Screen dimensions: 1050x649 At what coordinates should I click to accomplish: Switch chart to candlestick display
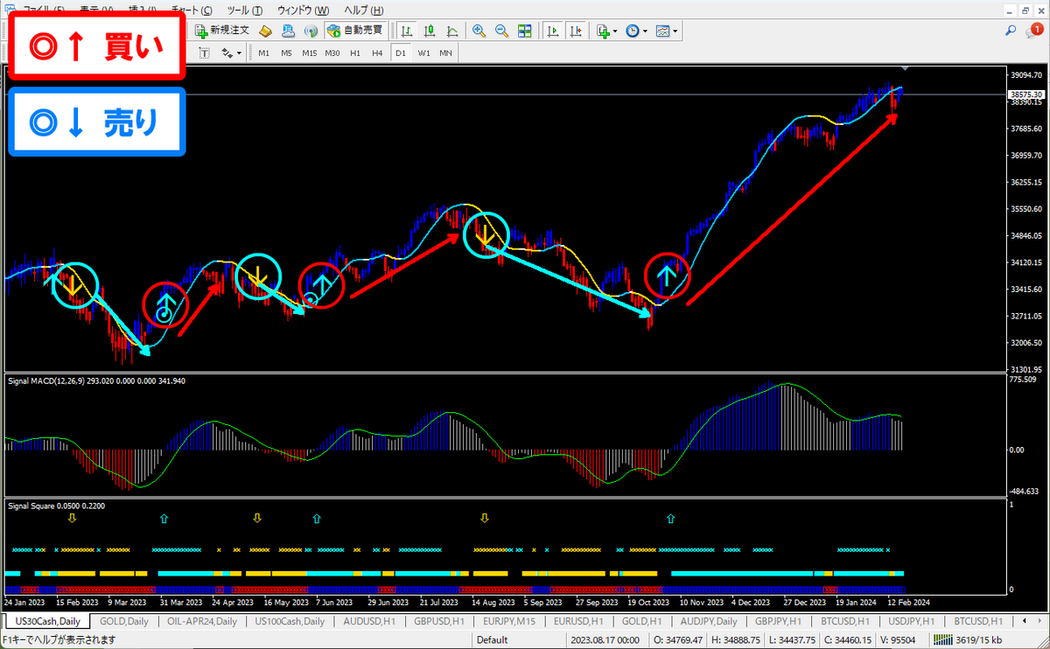430,31
